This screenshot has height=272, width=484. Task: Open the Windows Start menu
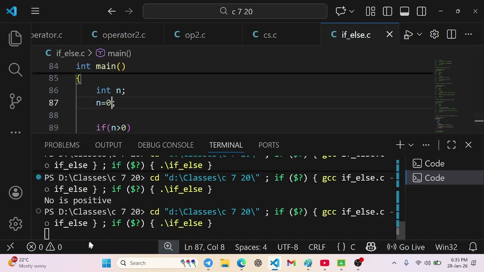[x=106, y=263]
